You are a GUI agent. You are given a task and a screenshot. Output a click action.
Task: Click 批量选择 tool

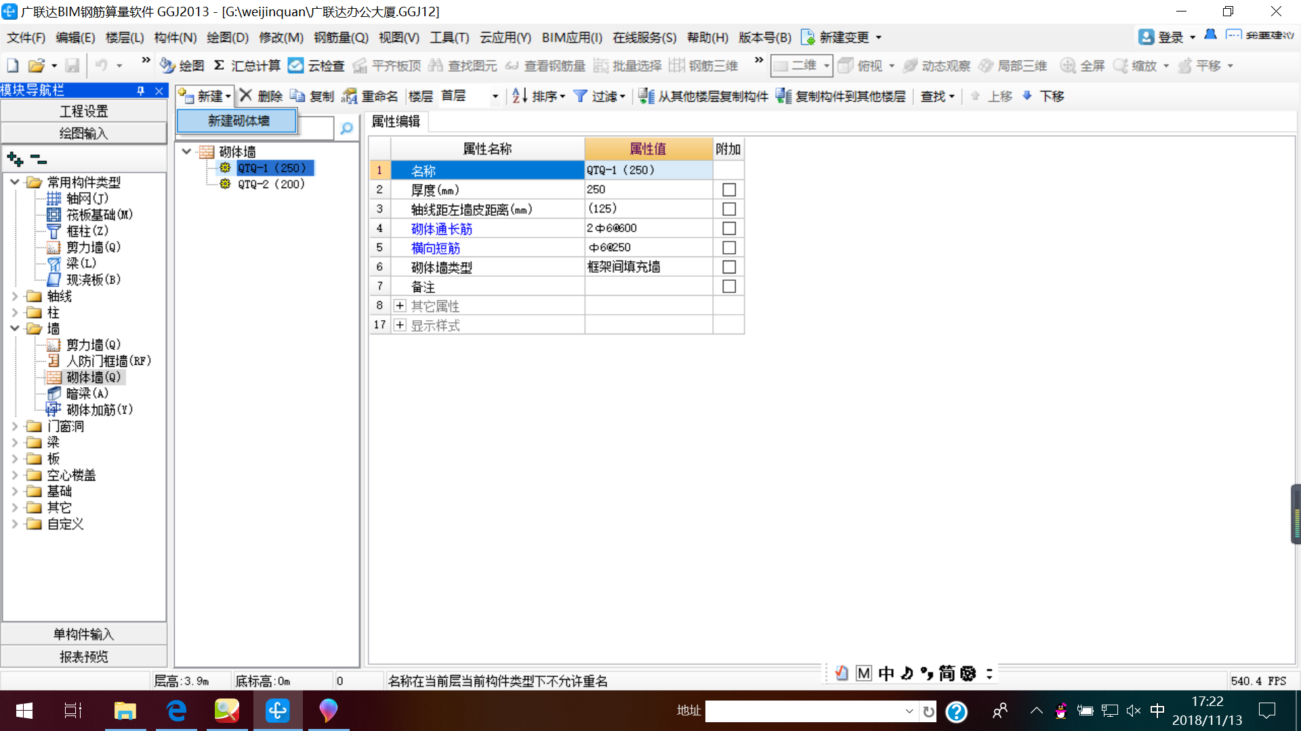pos(627,66)
